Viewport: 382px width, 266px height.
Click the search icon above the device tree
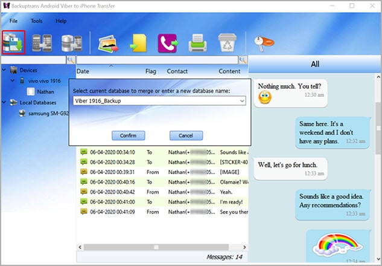[x=71, y=60]
